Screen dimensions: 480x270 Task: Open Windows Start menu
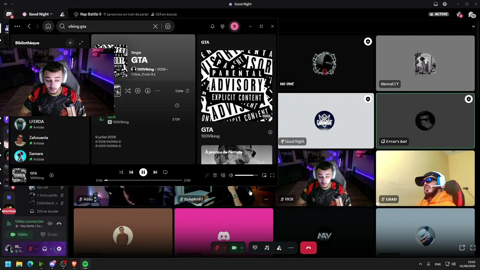click(x=8, y=264)
